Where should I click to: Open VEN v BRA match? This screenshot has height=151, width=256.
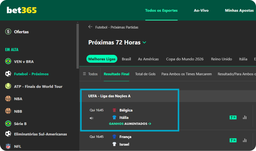pos(24,62)
